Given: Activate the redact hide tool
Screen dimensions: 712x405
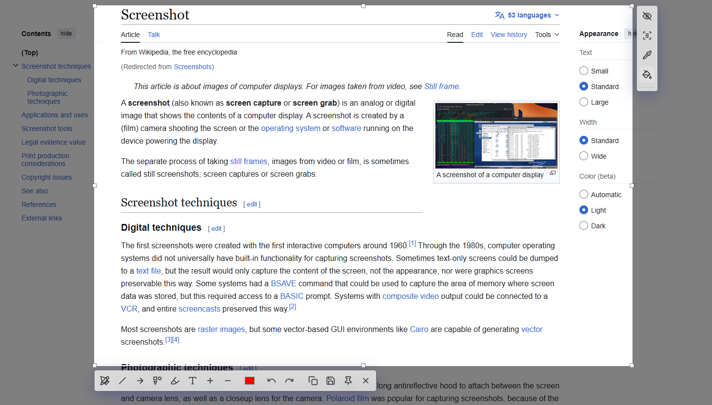Looking at the screenshot, I should [x=647, y=16].
